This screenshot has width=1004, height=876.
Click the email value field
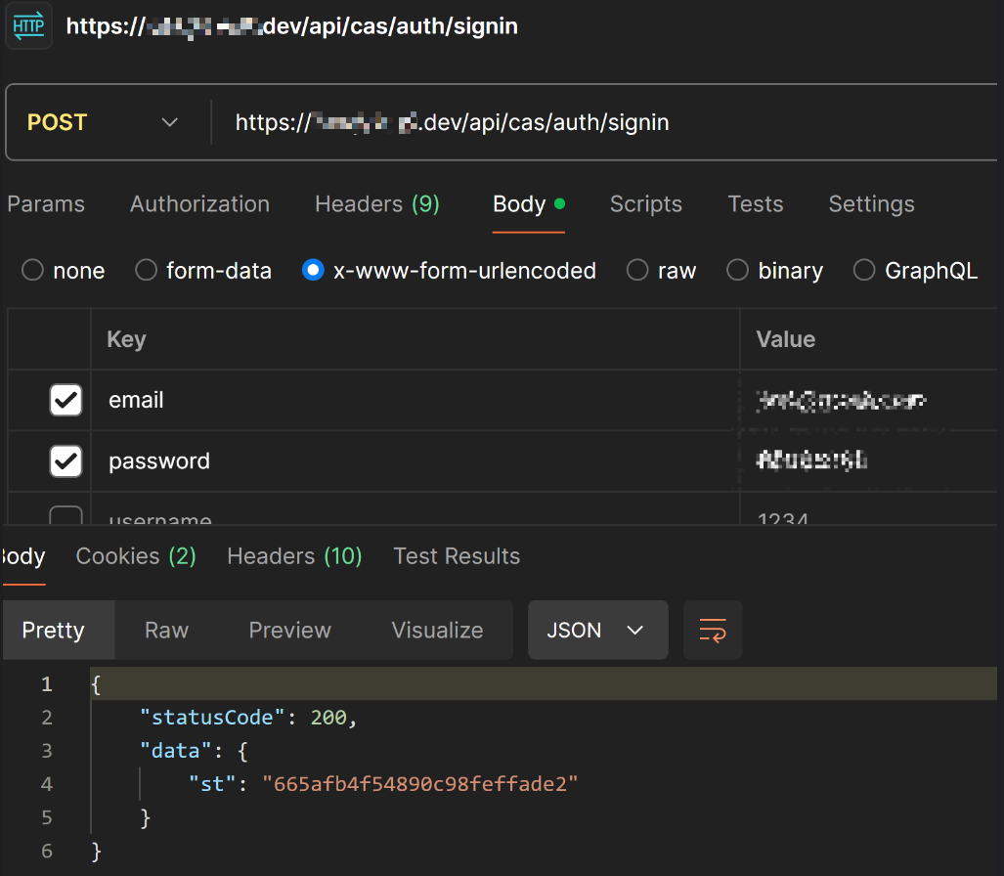point(869,400)
